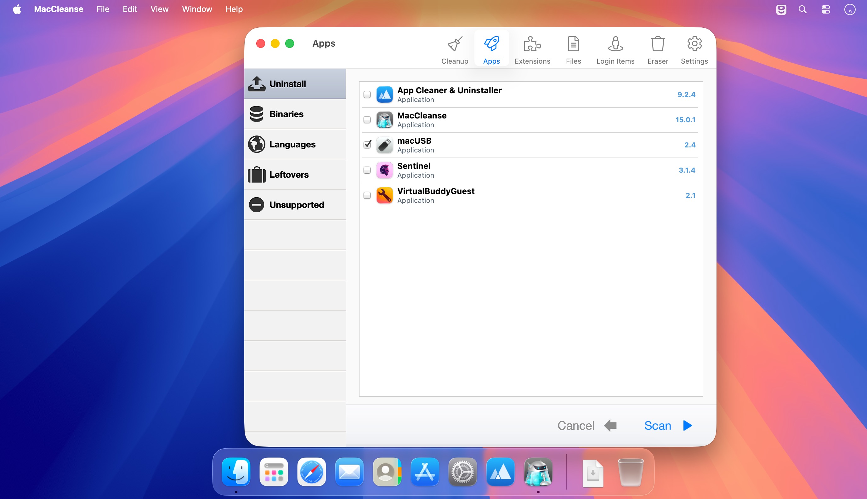Tick the VirtualBuddyGuest checkbox

367,195
